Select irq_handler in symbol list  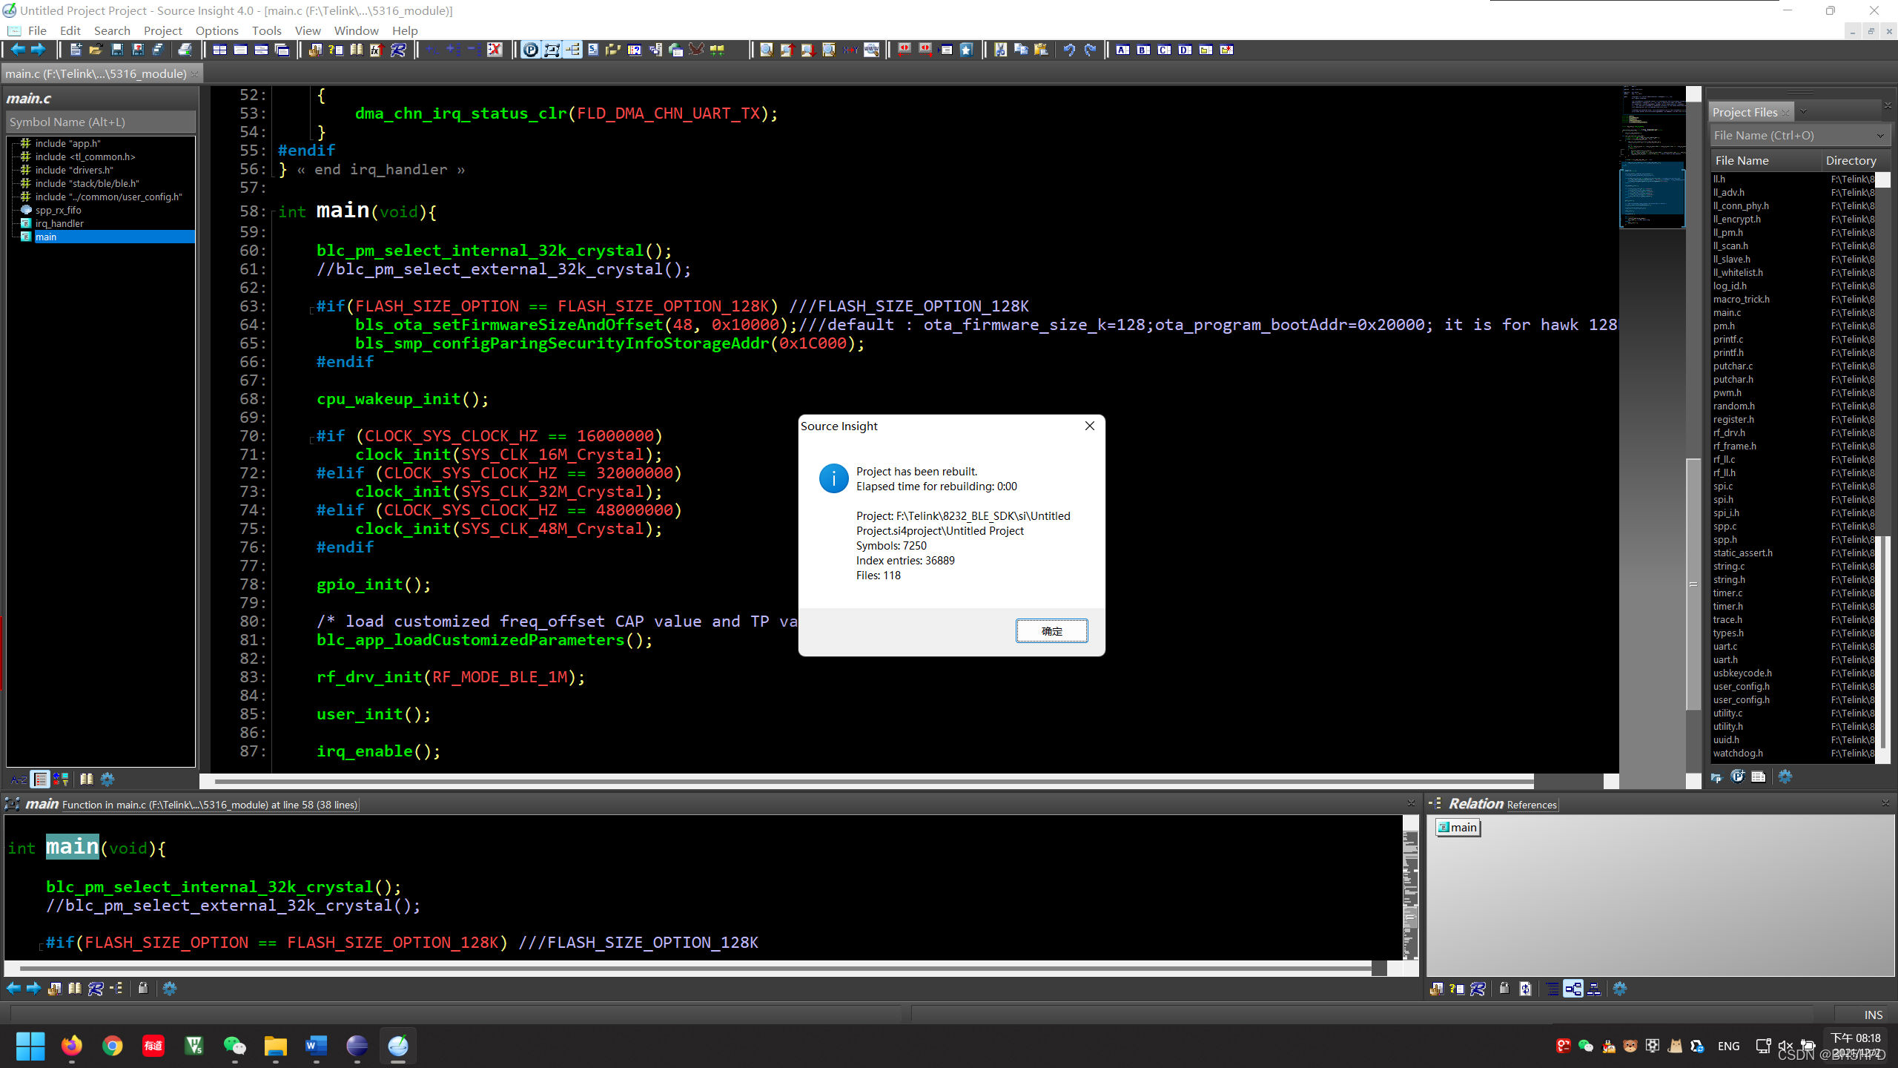pyautogui.click(x=59, y=223)
